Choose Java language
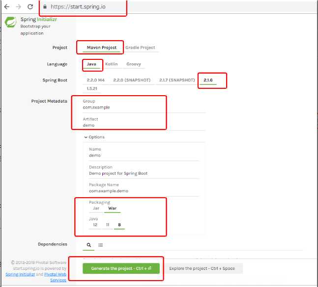Screen dimensions: 318x287 click(91, 64)
